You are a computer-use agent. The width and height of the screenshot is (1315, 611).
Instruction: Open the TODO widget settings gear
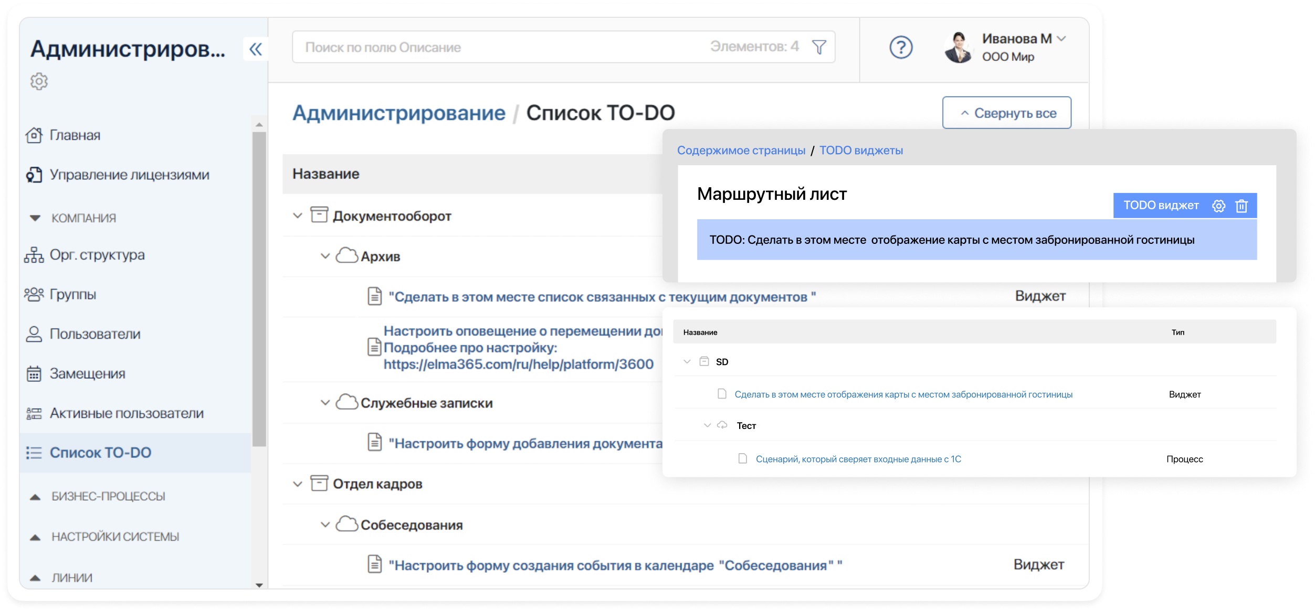[1218, 206]
